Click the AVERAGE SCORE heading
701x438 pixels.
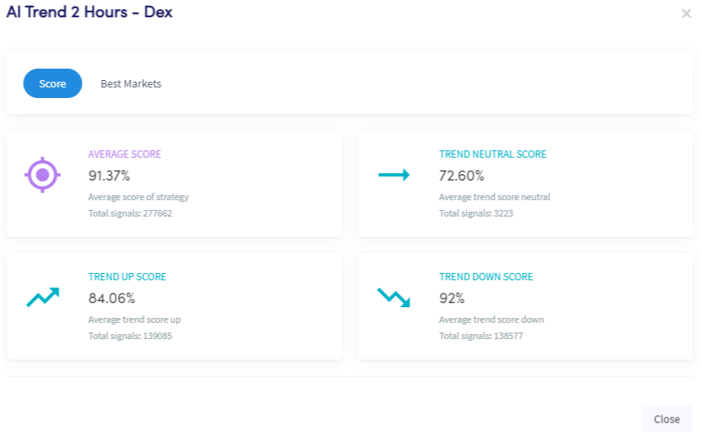coord(124,154)
